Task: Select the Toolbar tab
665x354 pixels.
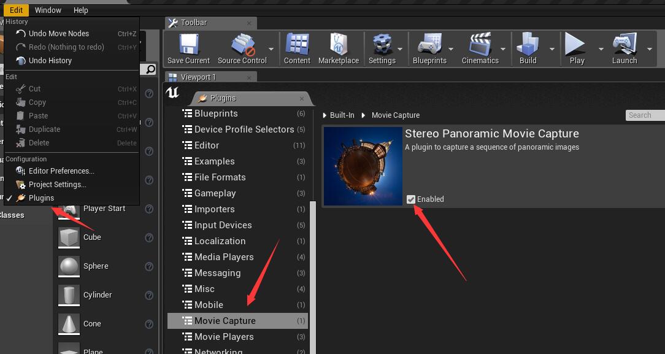Action: coord(211,23)
